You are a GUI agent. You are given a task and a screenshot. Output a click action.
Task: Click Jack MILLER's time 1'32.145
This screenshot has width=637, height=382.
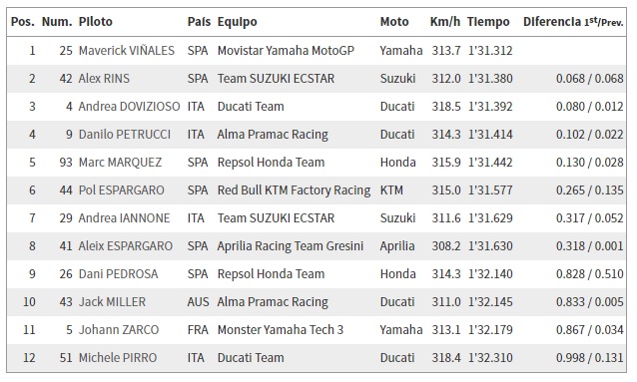click(490, 302)
